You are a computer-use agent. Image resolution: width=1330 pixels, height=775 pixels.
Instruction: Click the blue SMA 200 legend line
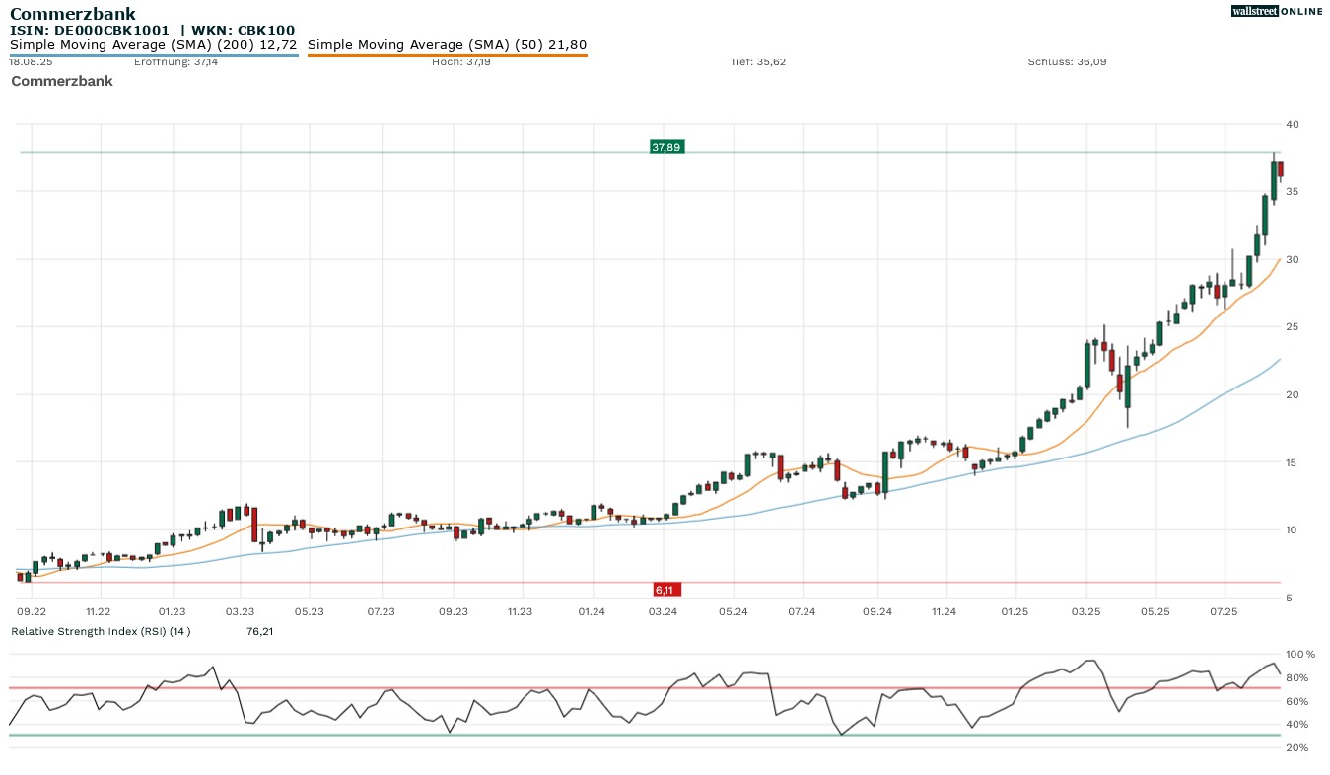tap(155, 55)
